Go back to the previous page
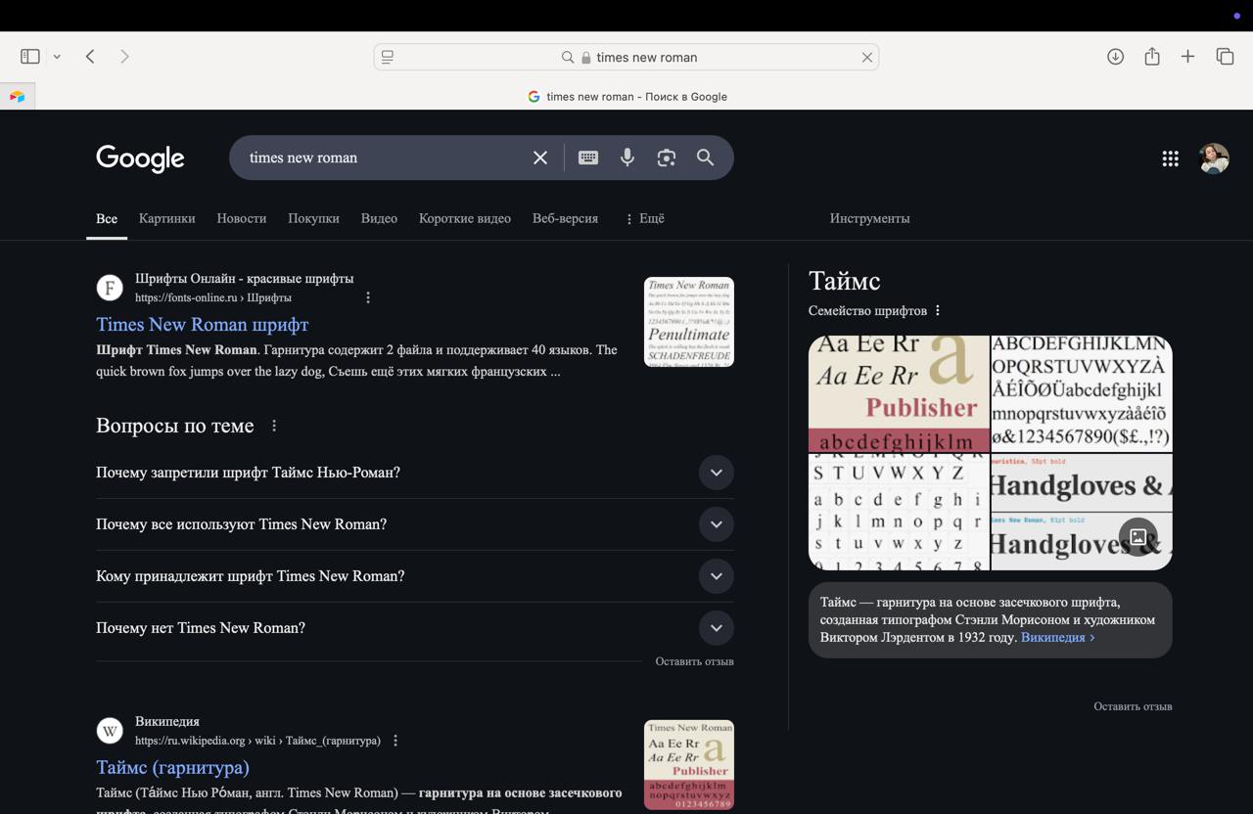This screenshot has height=814, width=1253. pos(90,57)
